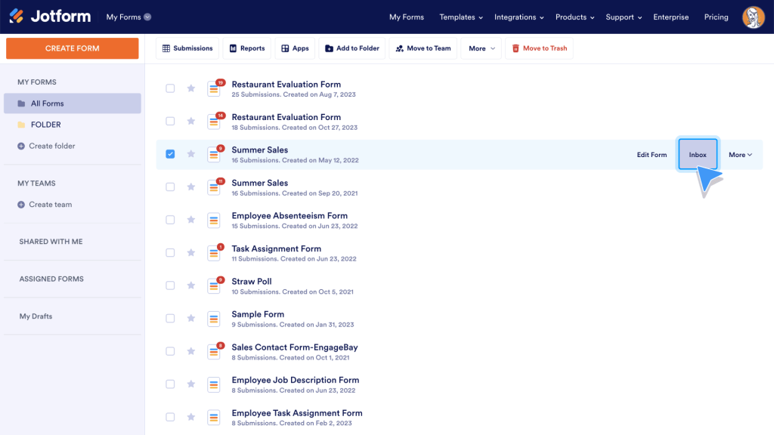Viewport: 774px width, 435px height.
Task: Expand the More options for Summer Sales
Action: pos(738,154)
